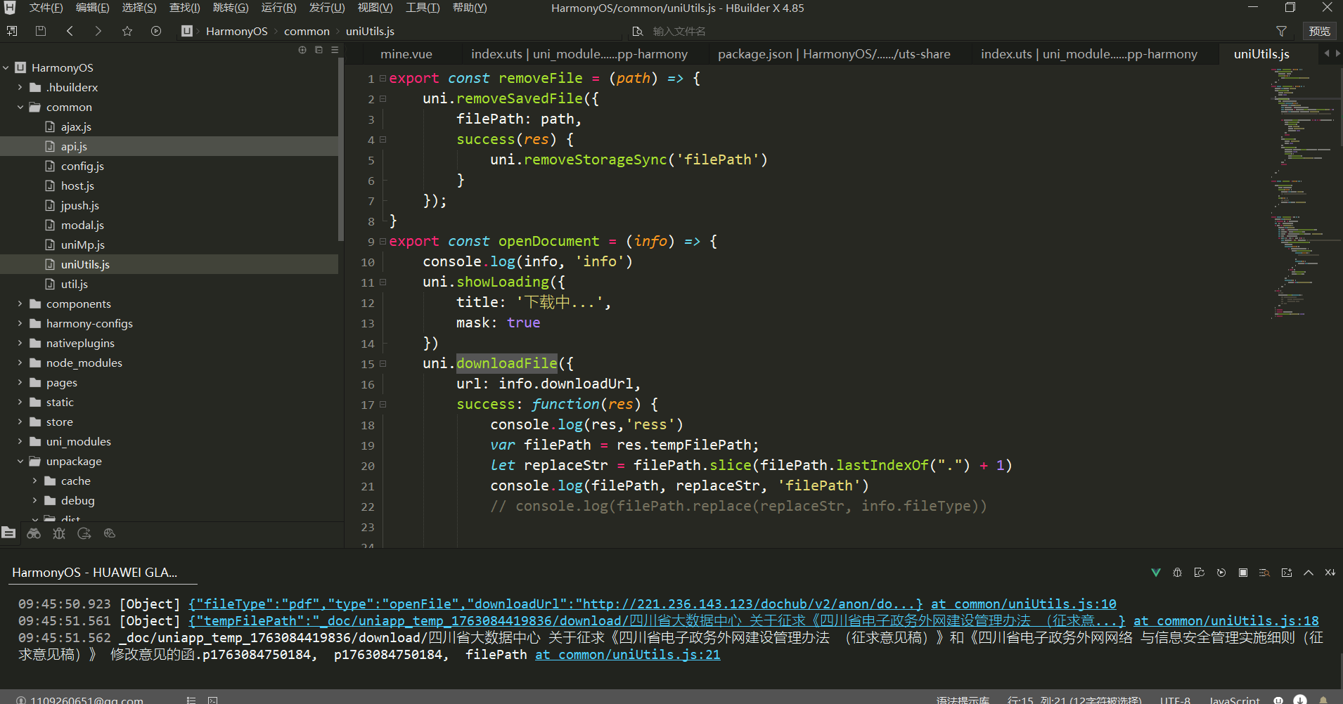This screenshot has width=1343, height=704.
Task: Toggle fold marker on line 1
Action: (383, 78)
